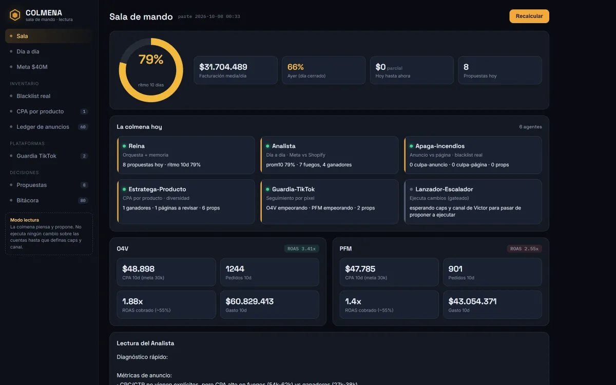Click the Lanzador-Escalador grey status dot
The height and width of the screenshot is (385, 616).
[x=411, y=189]
